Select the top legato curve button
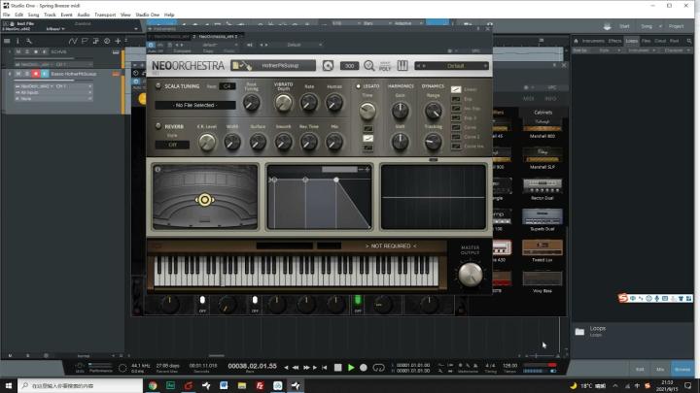Image resolution: width=700 pixels, height=393 pixels. [367, 129]
